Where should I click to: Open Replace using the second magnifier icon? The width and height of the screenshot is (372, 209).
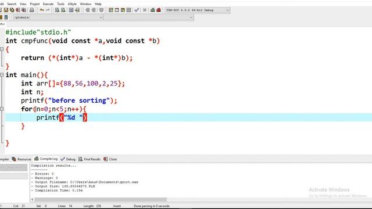click(63, 10)
